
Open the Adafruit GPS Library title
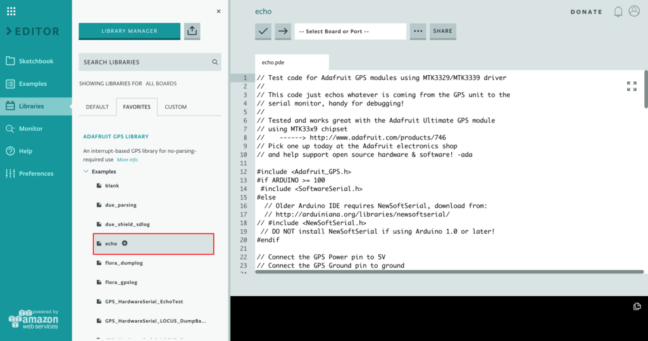(x=116, y=136)
